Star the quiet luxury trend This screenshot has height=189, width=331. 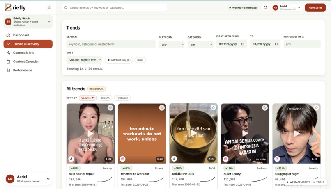[x=265, y=108]
